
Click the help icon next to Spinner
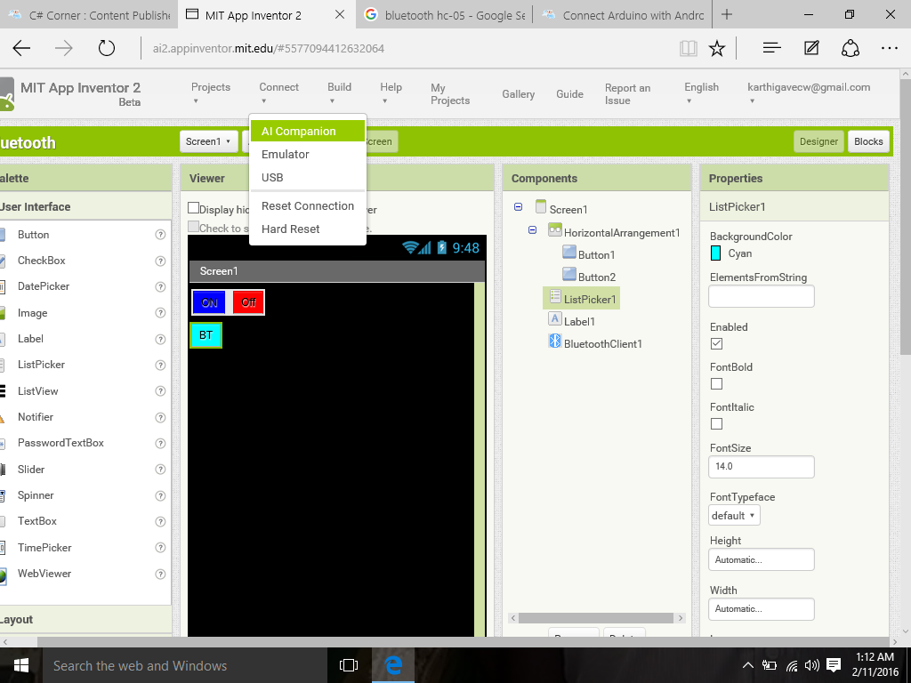click(160, 496)
